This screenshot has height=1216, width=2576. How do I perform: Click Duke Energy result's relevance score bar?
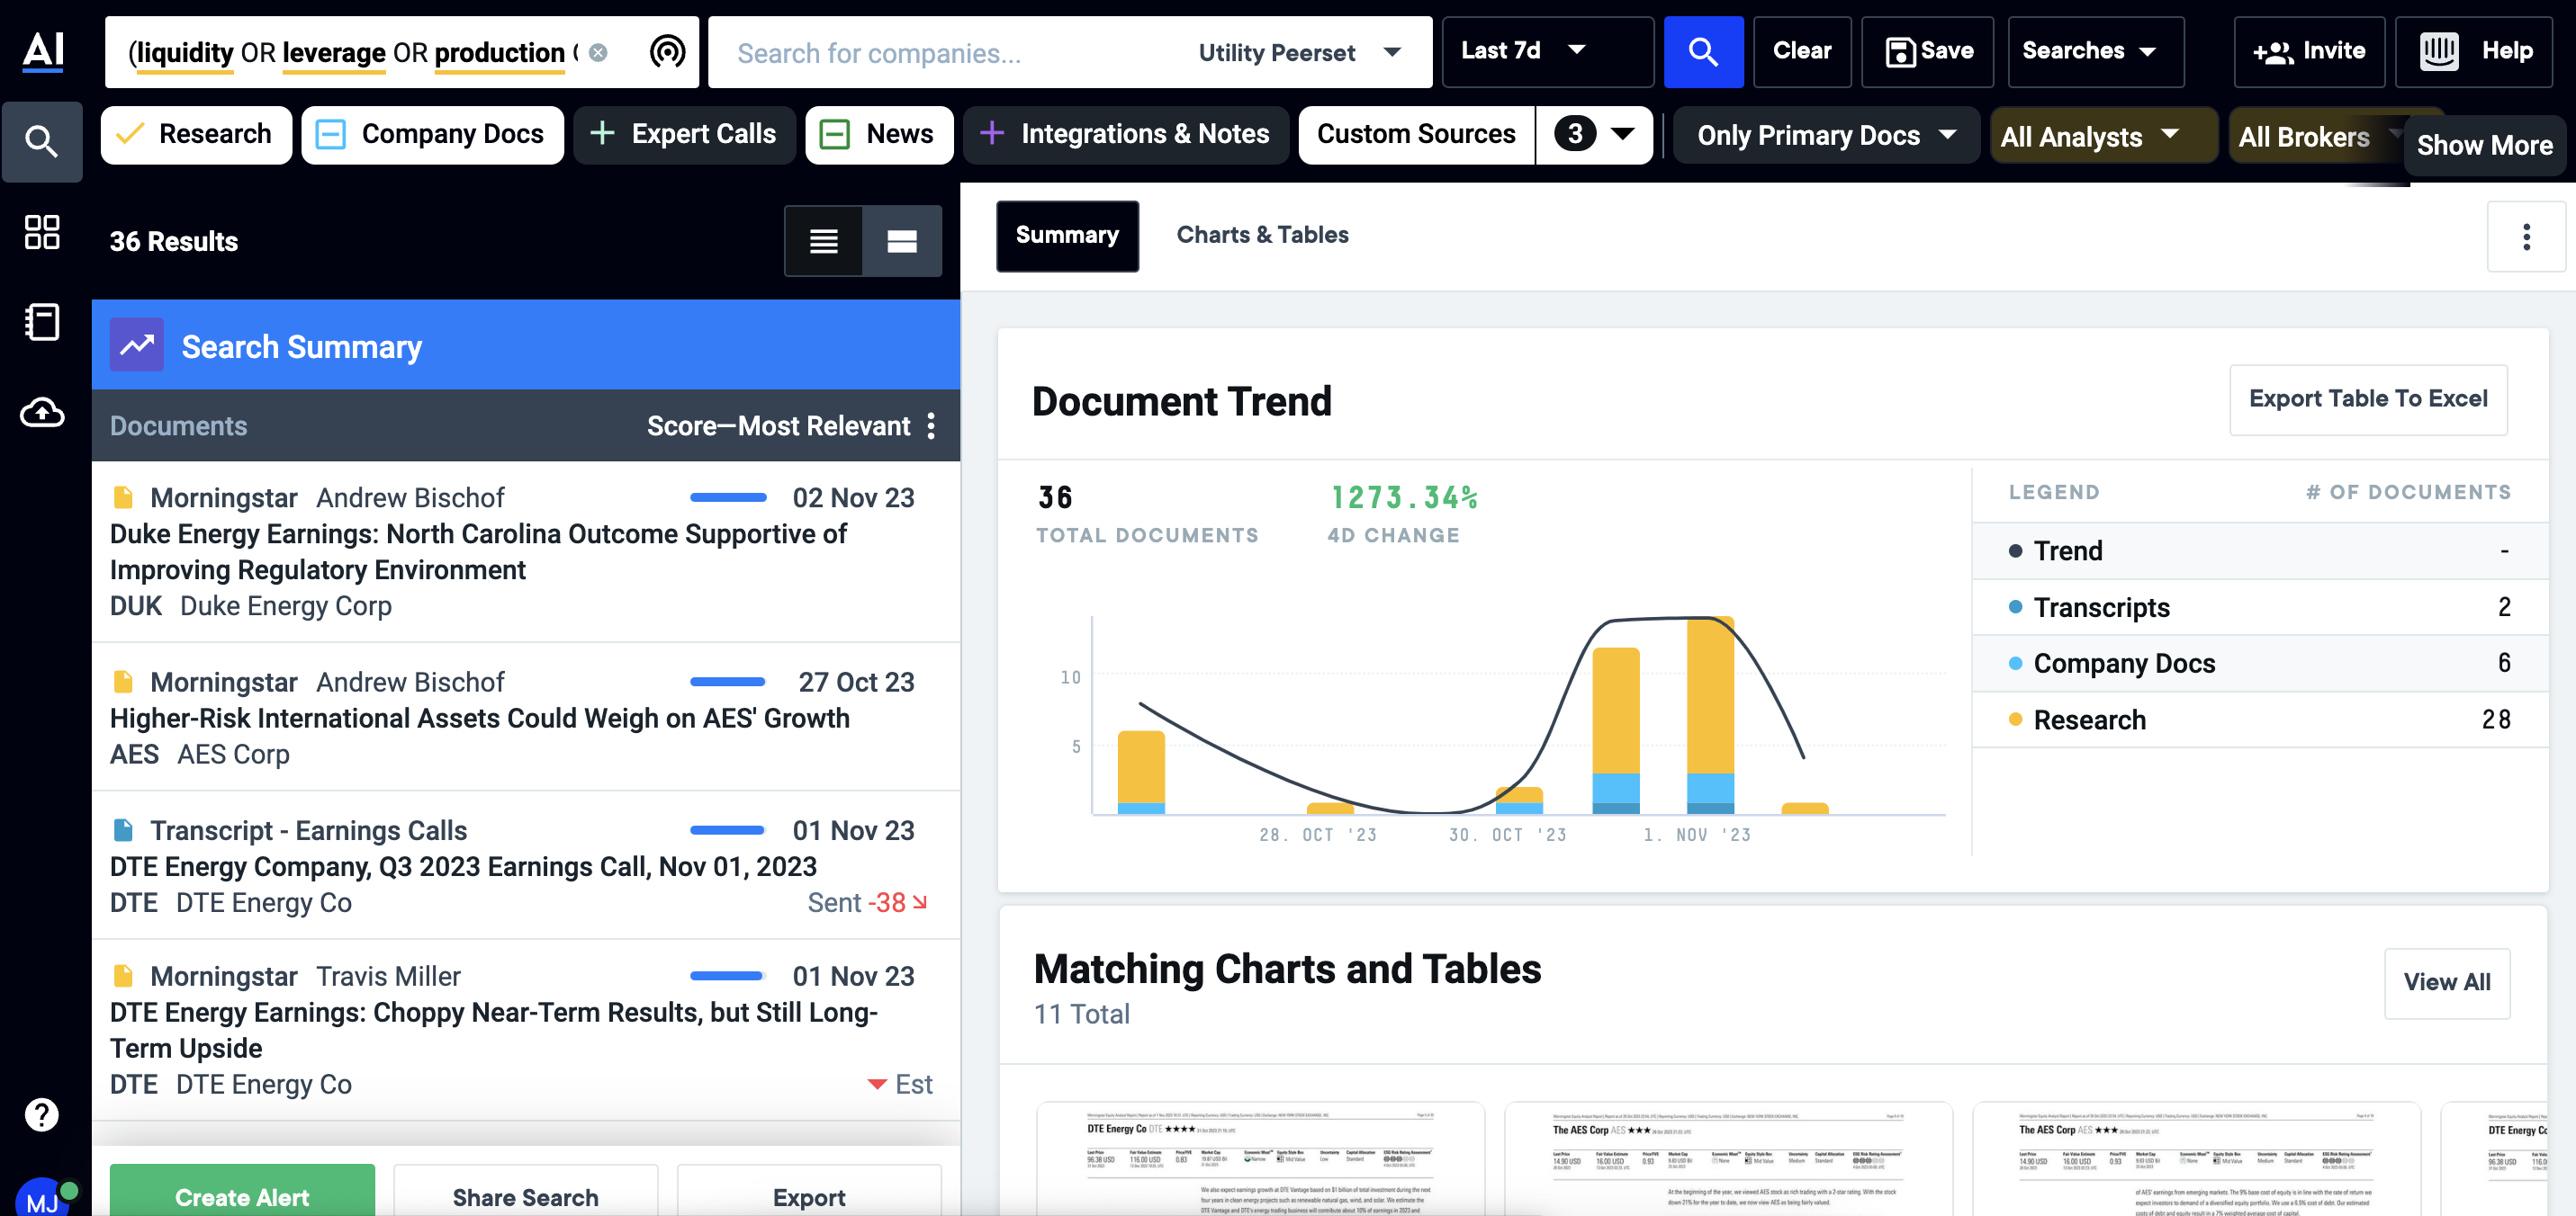728,496
